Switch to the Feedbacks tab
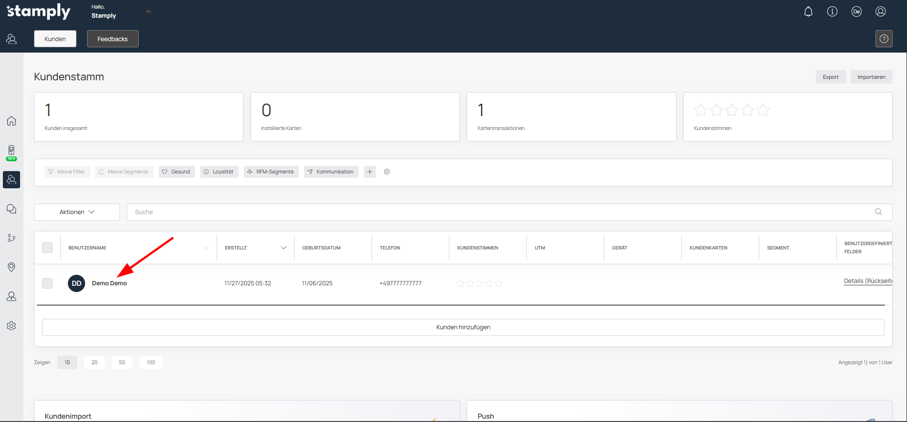Image resolution: width=907 pixels, height=422 pixels. 112,39
